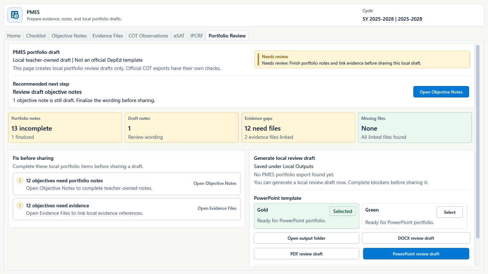
Task: Click 'Saved under Local Outputs' text
Action: pos(284,166)
